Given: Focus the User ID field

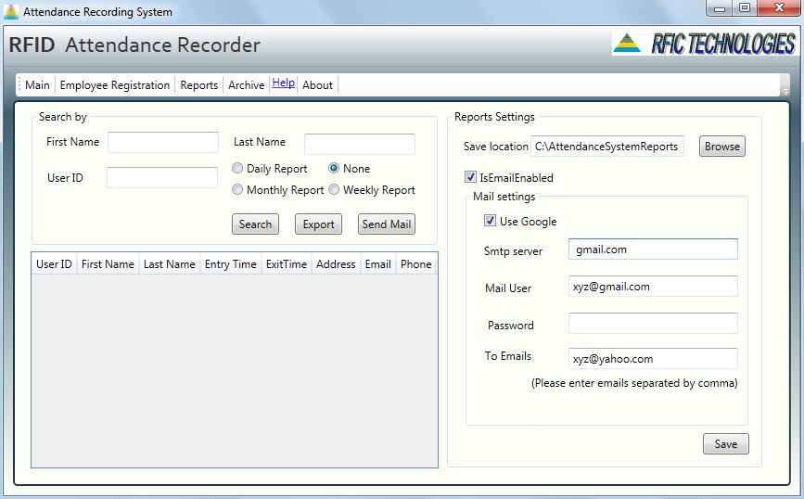Looking at the screenshot, I should point(162,177).
